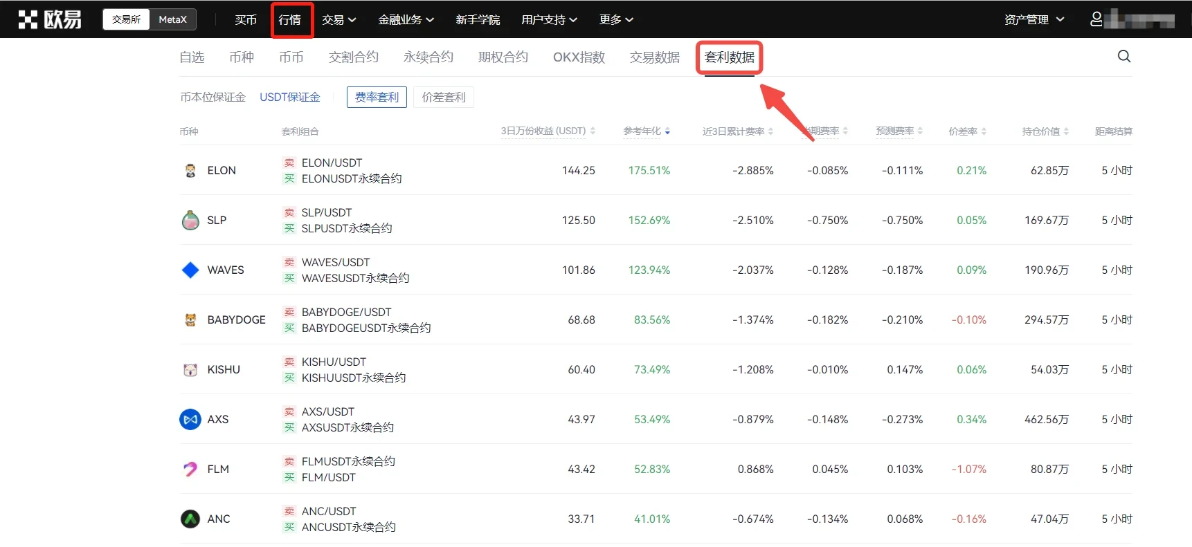Select the 费率套利 filter option
Viewport: 1192px width, 547px height.
click(x=377, y=98)
